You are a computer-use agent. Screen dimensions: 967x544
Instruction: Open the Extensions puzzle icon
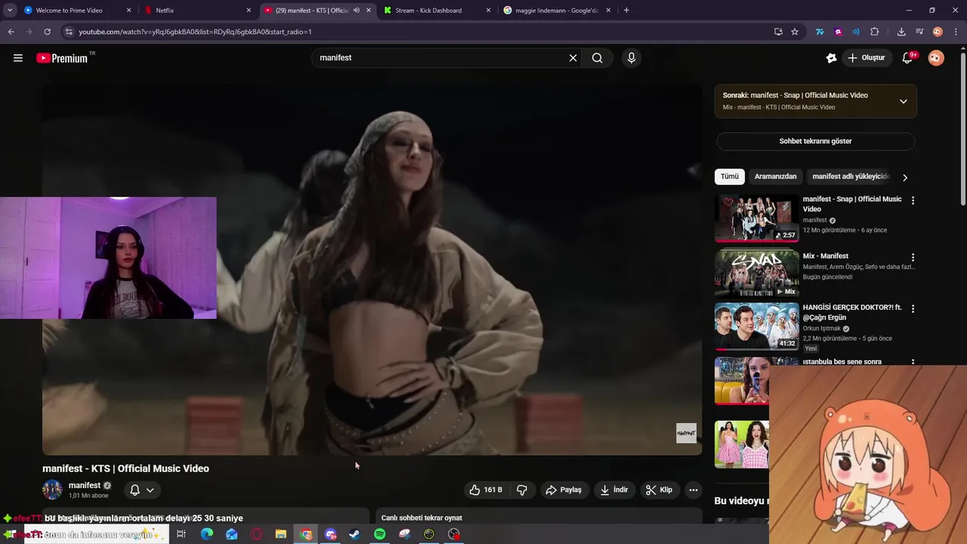click(875, 32)
